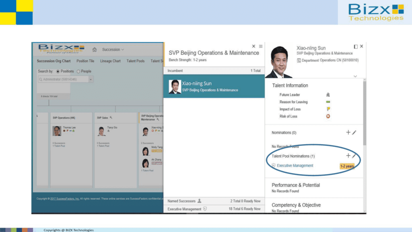Close the Xiao-niing Sun profile panel
412x232 pixels.
click(362, 46)
